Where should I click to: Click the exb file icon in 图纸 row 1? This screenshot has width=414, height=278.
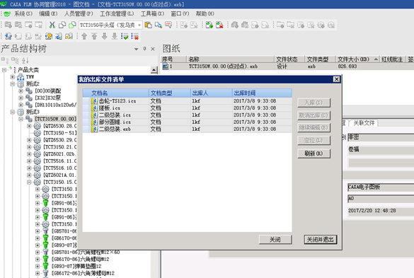[x=166, y=66]
